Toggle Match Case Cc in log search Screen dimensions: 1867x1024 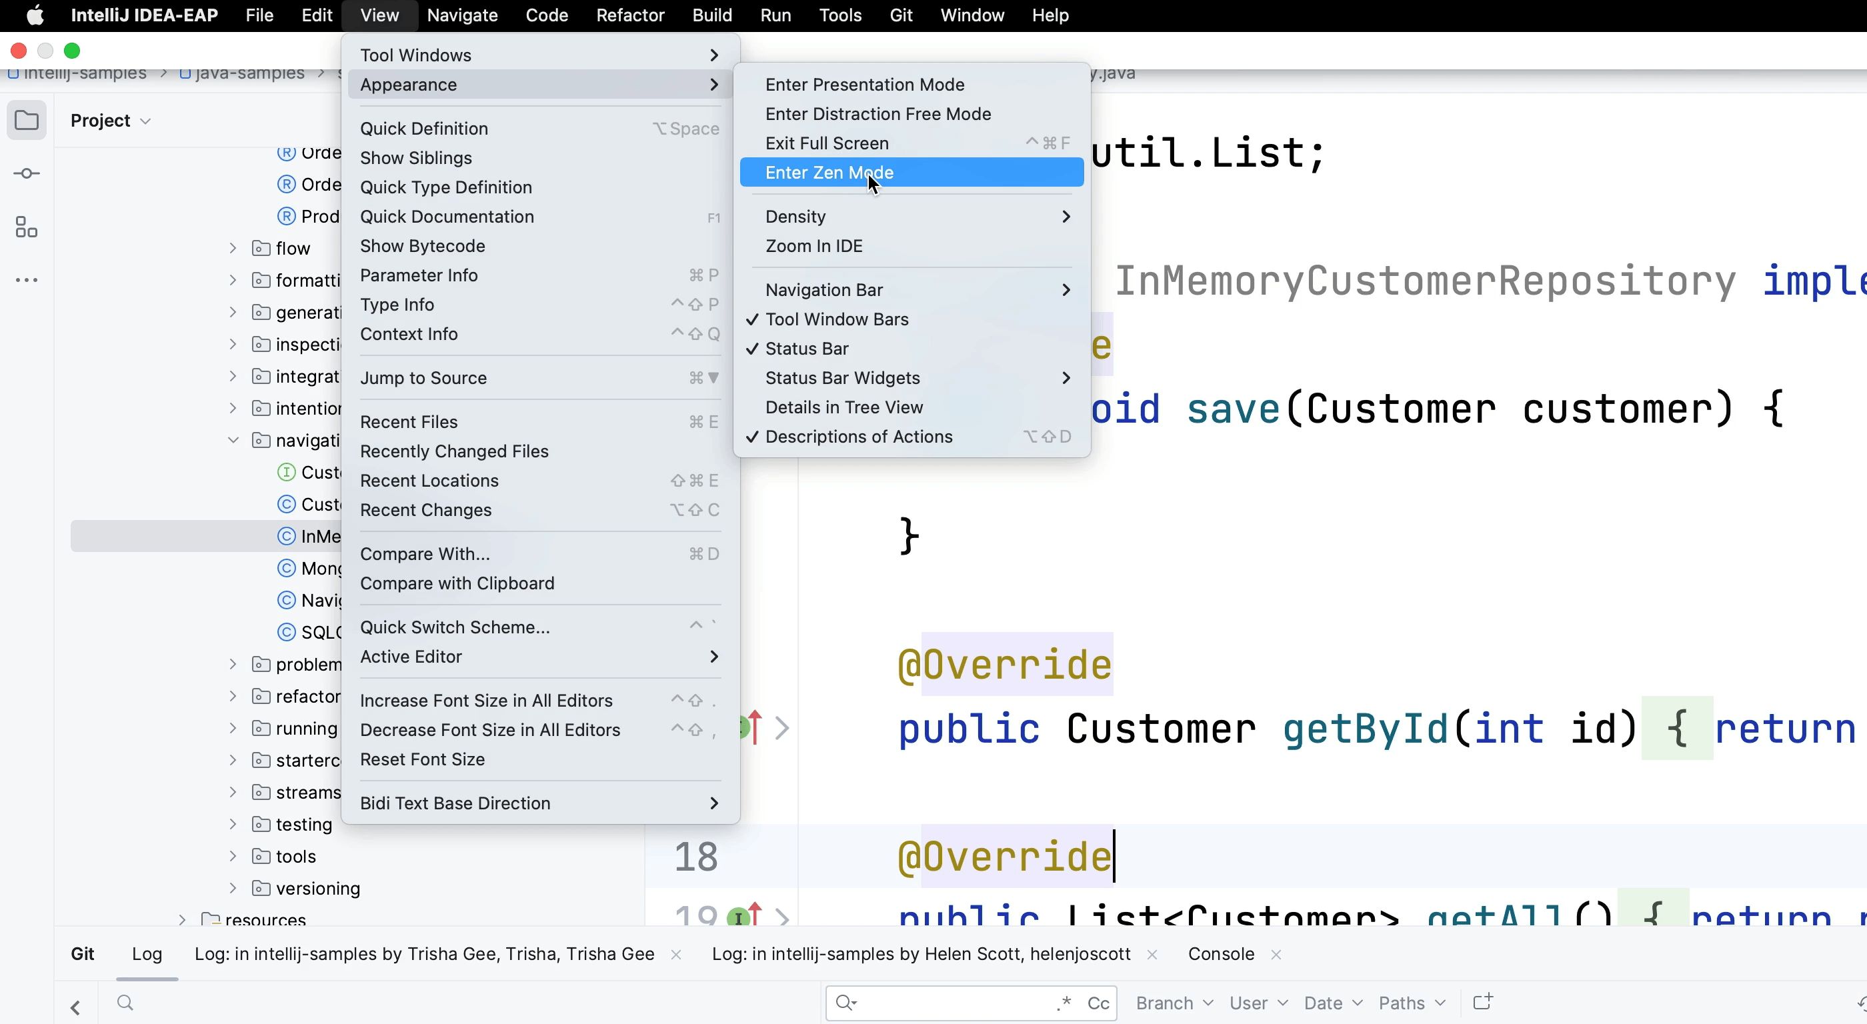pyautogui.click(x=1098, y=1003)
